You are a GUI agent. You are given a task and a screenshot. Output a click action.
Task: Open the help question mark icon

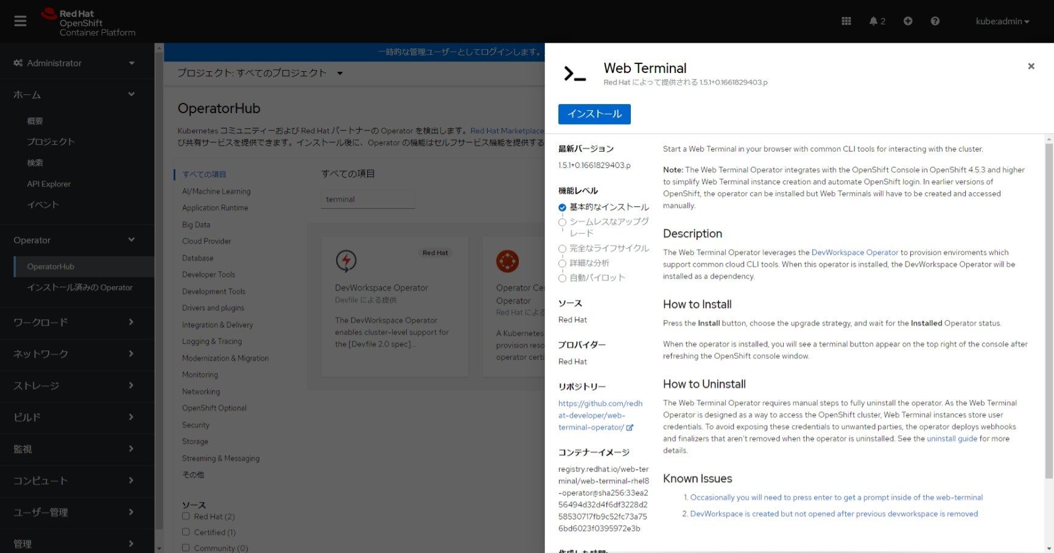tap(935, 21)
